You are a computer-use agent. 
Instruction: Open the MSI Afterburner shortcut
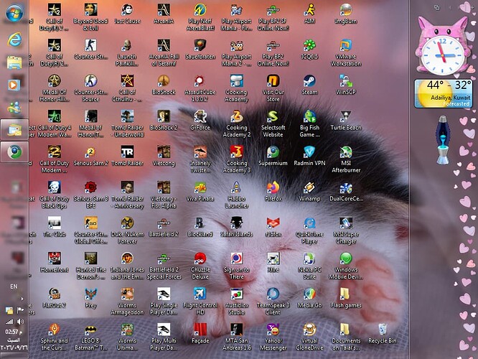346,159
